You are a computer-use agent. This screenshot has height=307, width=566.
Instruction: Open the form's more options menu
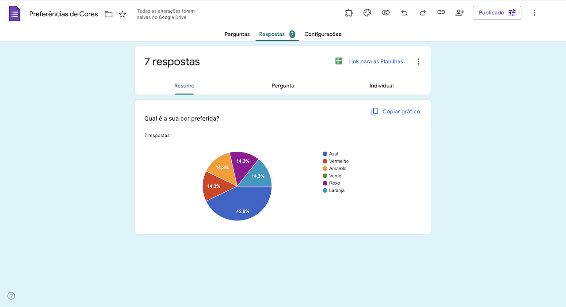[534, 13]
